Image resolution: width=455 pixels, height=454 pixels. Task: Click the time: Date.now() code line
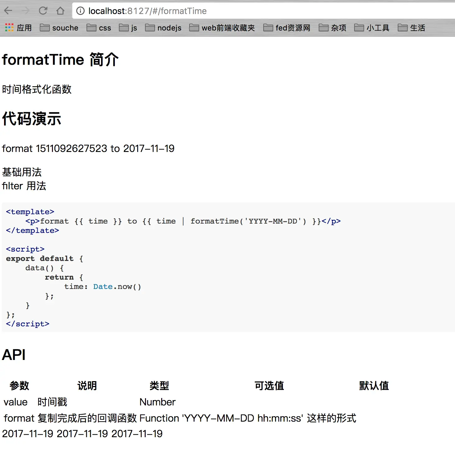tap(103, 286)
